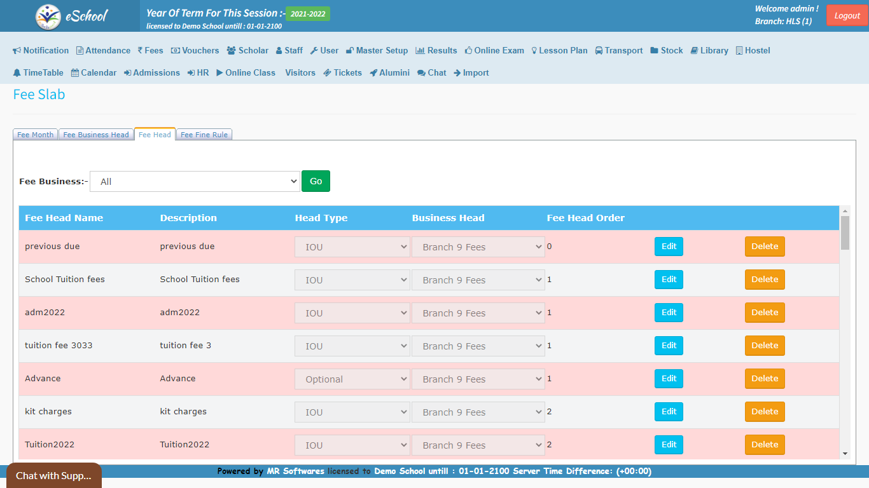
Task: Open the Notification megaphone menu icon
Action: (17, 51)
